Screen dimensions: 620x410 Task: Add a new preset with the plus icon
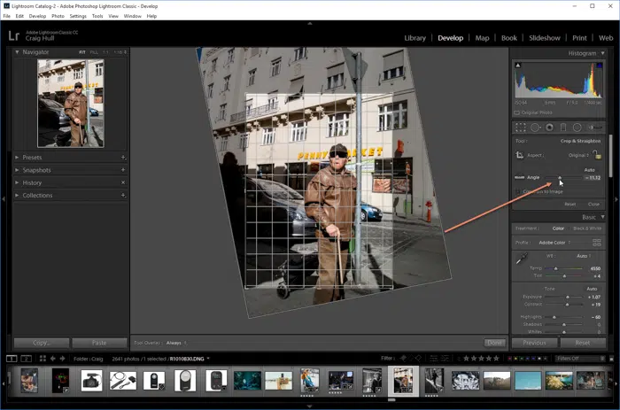(x=123, y=158)
